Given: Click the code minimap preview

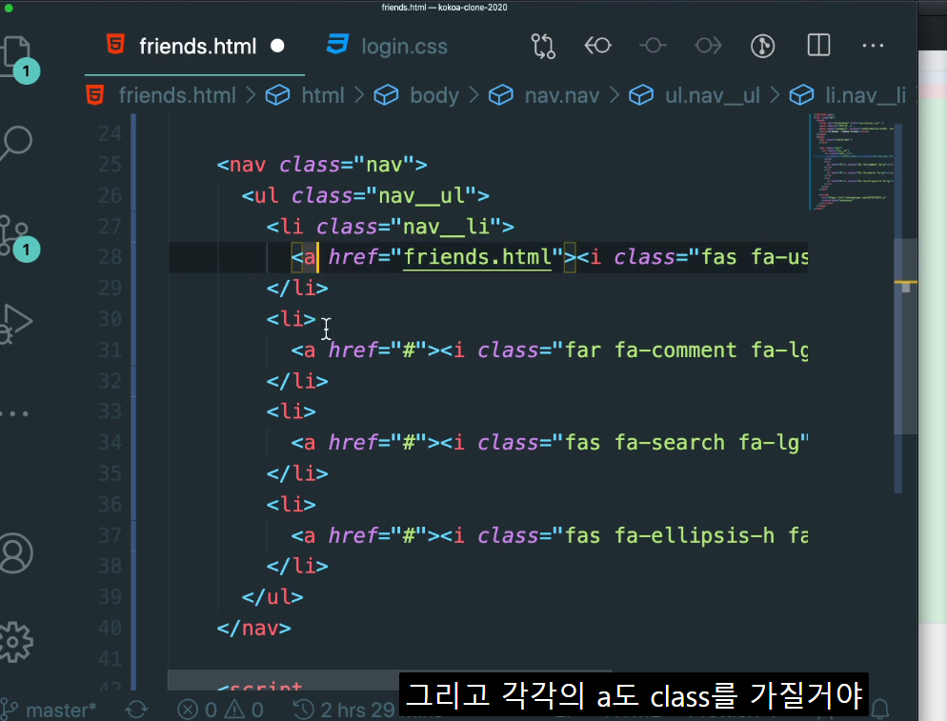Looking at the screenshot, I should click(852, 161).
